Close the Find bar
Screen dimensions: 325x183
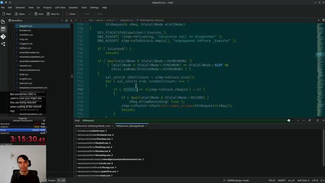pos(323,121)
